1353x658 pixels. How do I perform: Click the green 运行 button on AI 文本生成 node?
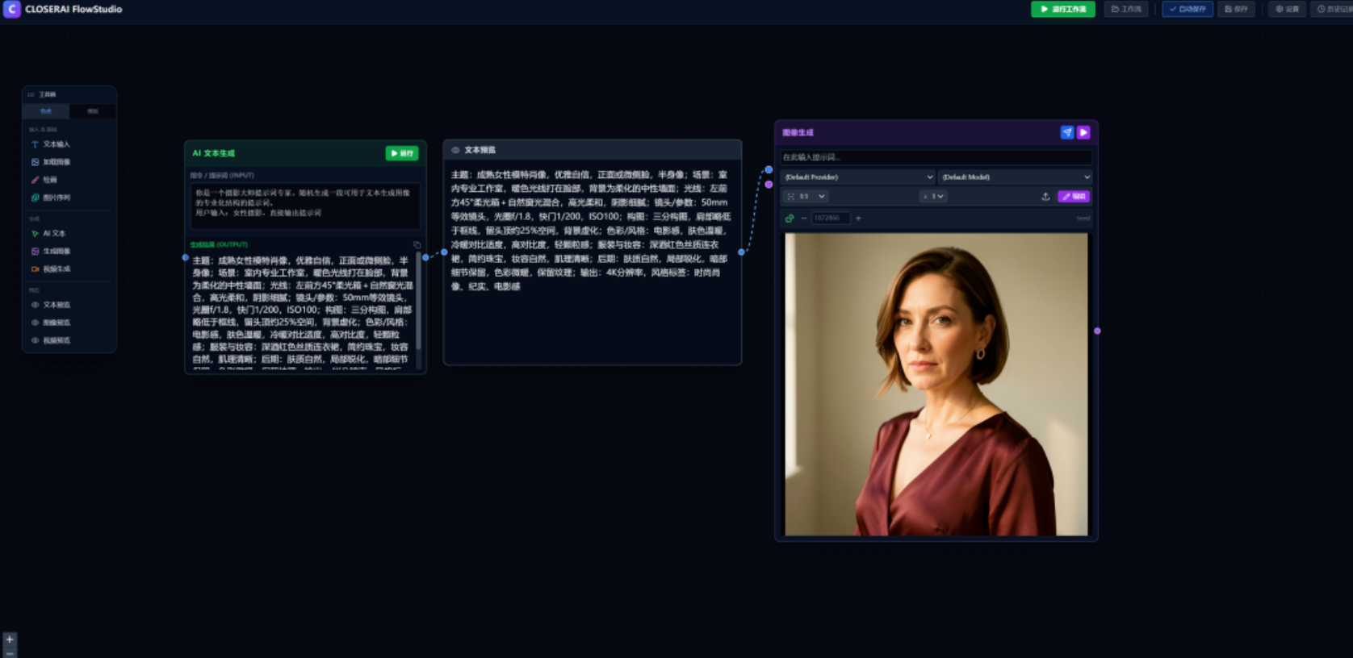[x=401, y=153]
